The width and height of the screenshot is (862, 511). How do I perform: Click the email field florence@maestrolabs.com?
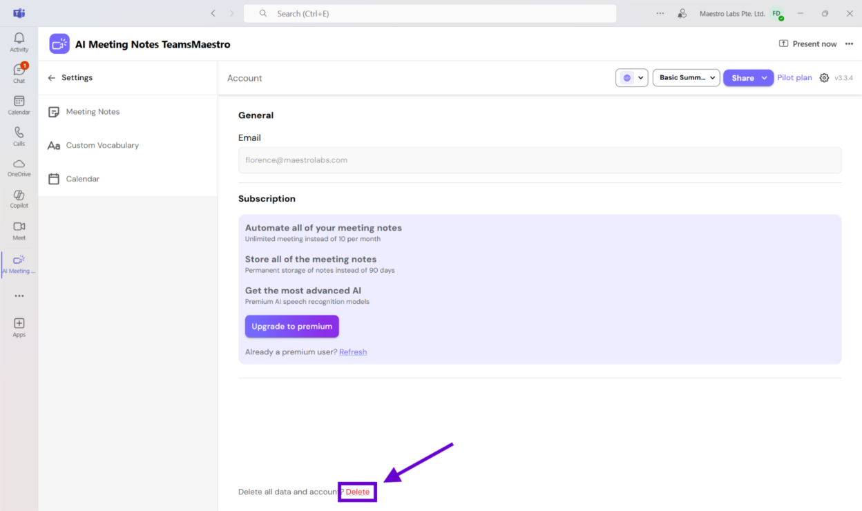pos(539,160)
